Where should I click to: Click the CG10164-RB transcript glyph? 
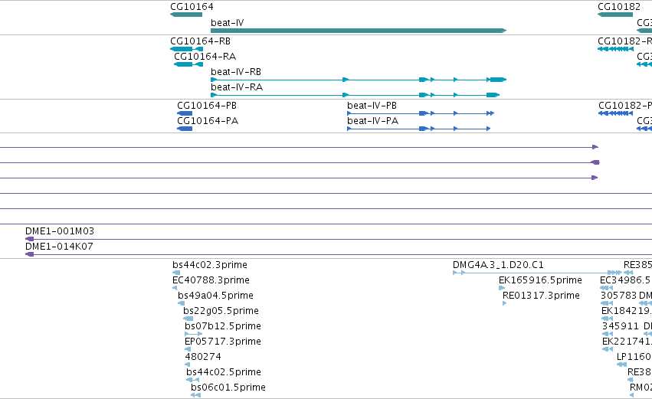187,49
